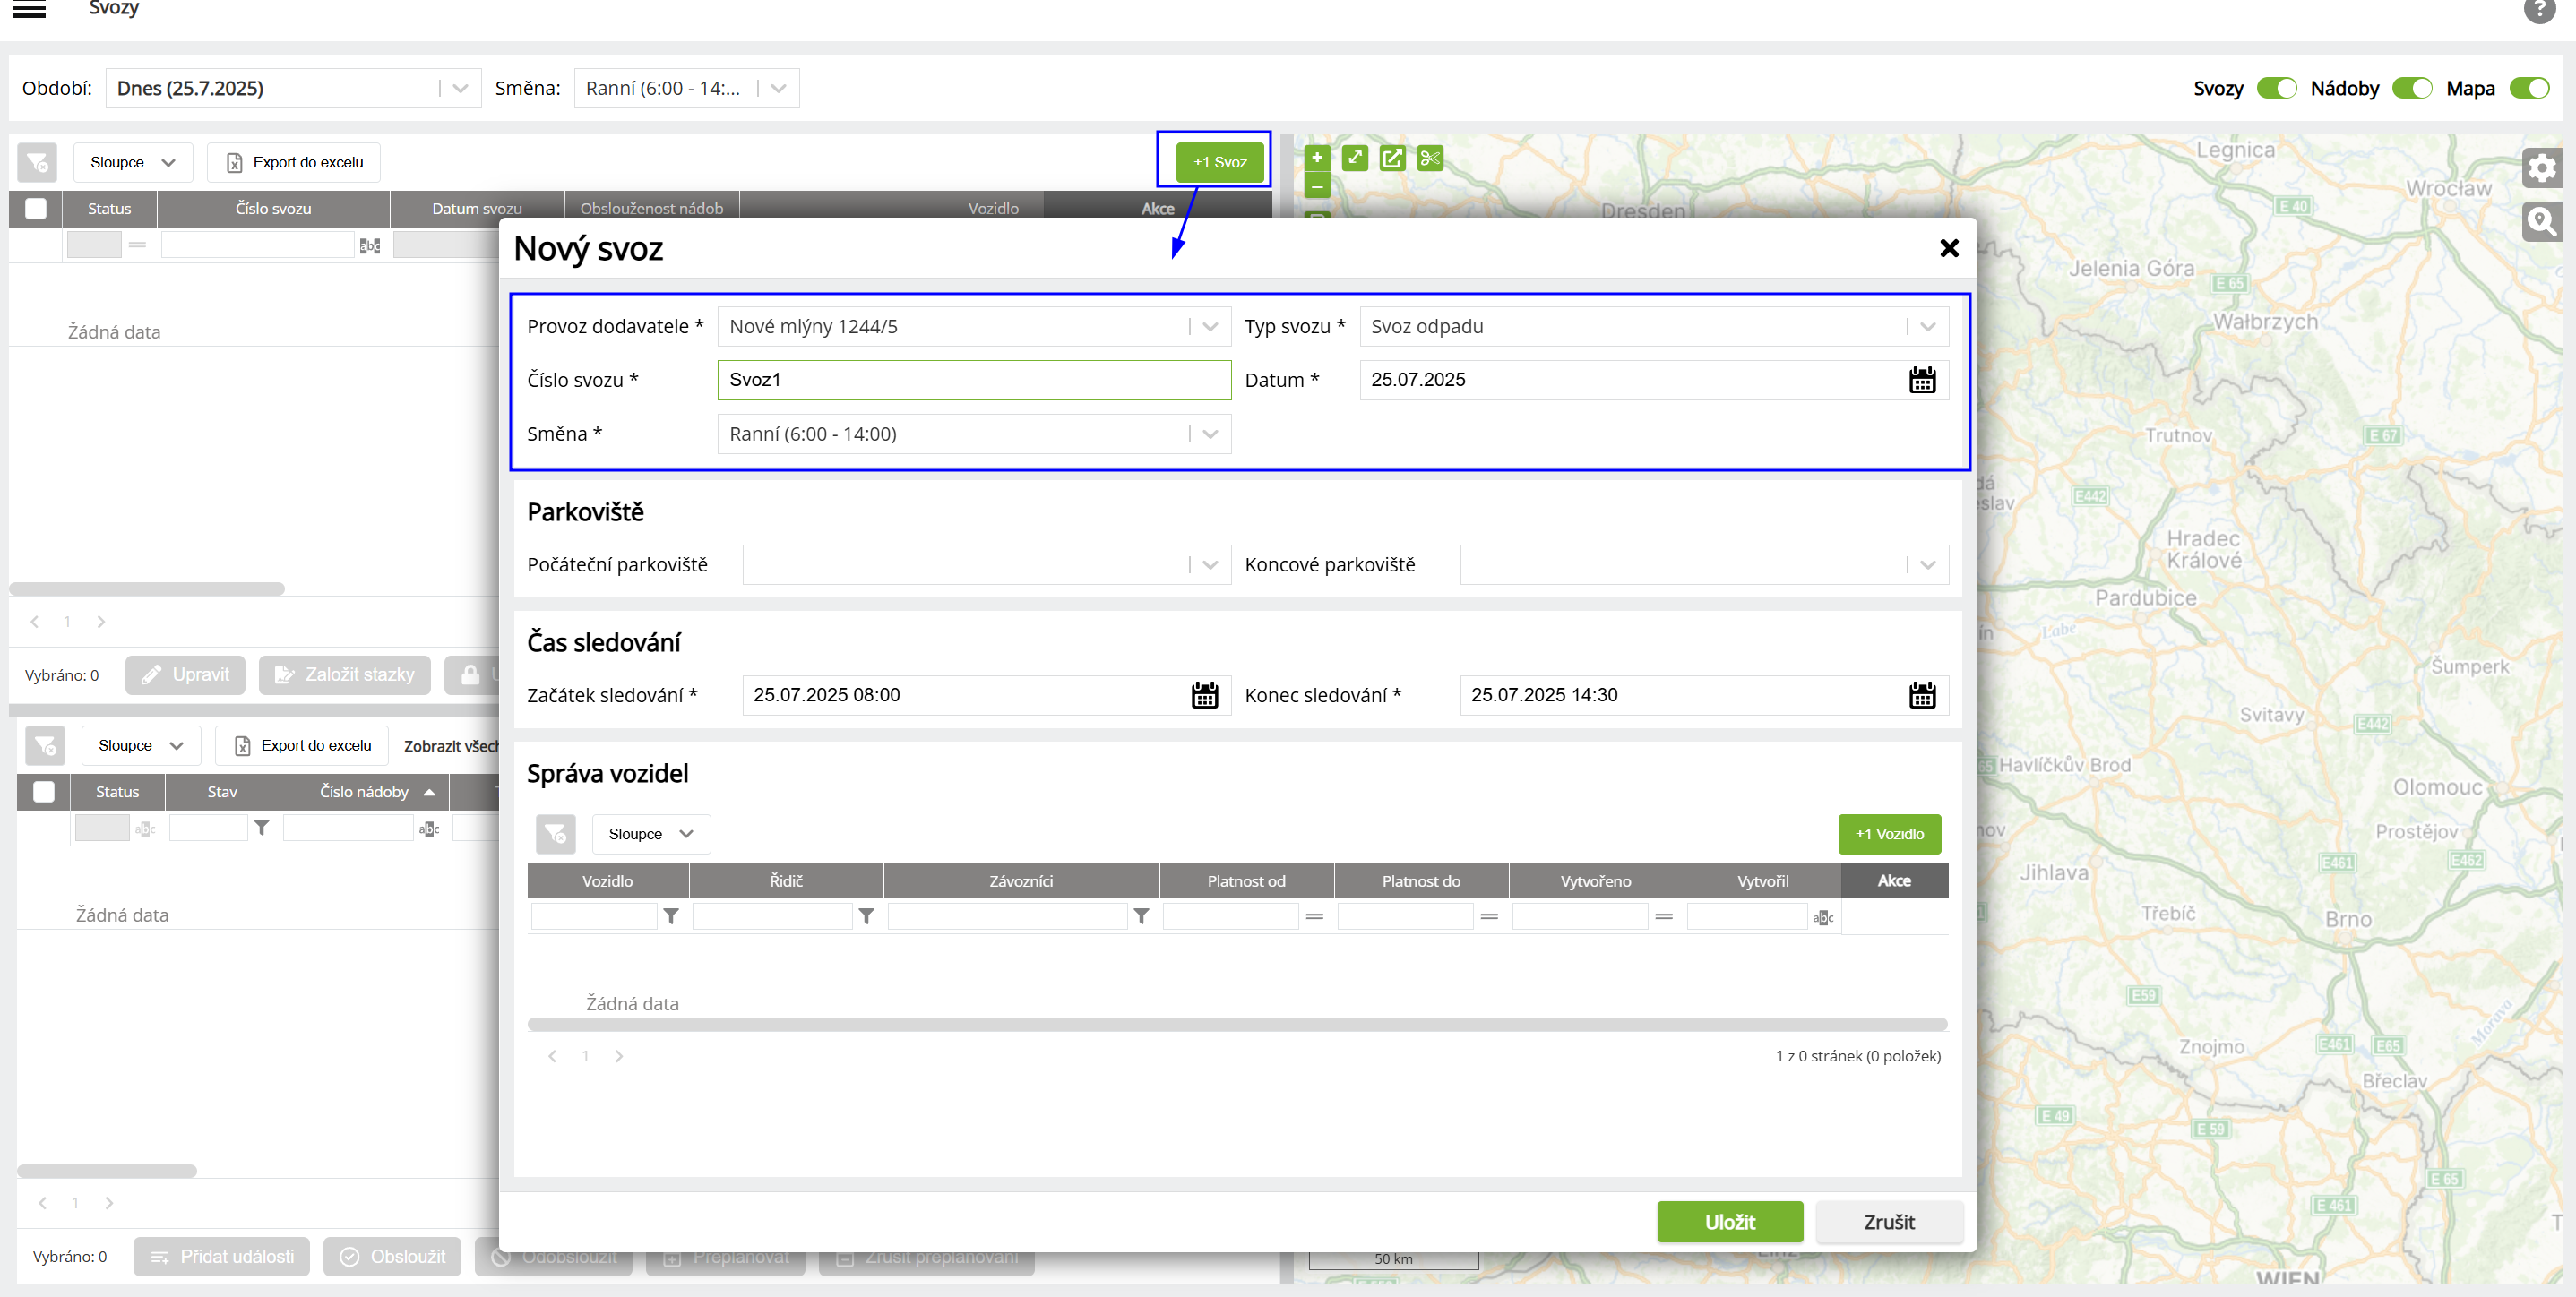Click Export do excelu in top toolbar
The height and width of the screenshot is (1297, 2576).
pos(294,162)
